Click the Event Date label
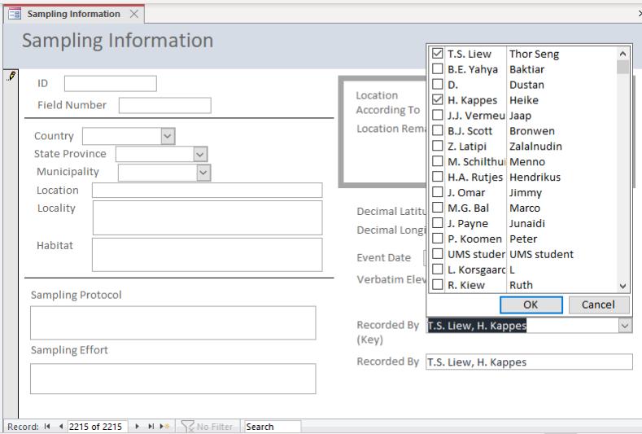642x434 pixels. 383,258
